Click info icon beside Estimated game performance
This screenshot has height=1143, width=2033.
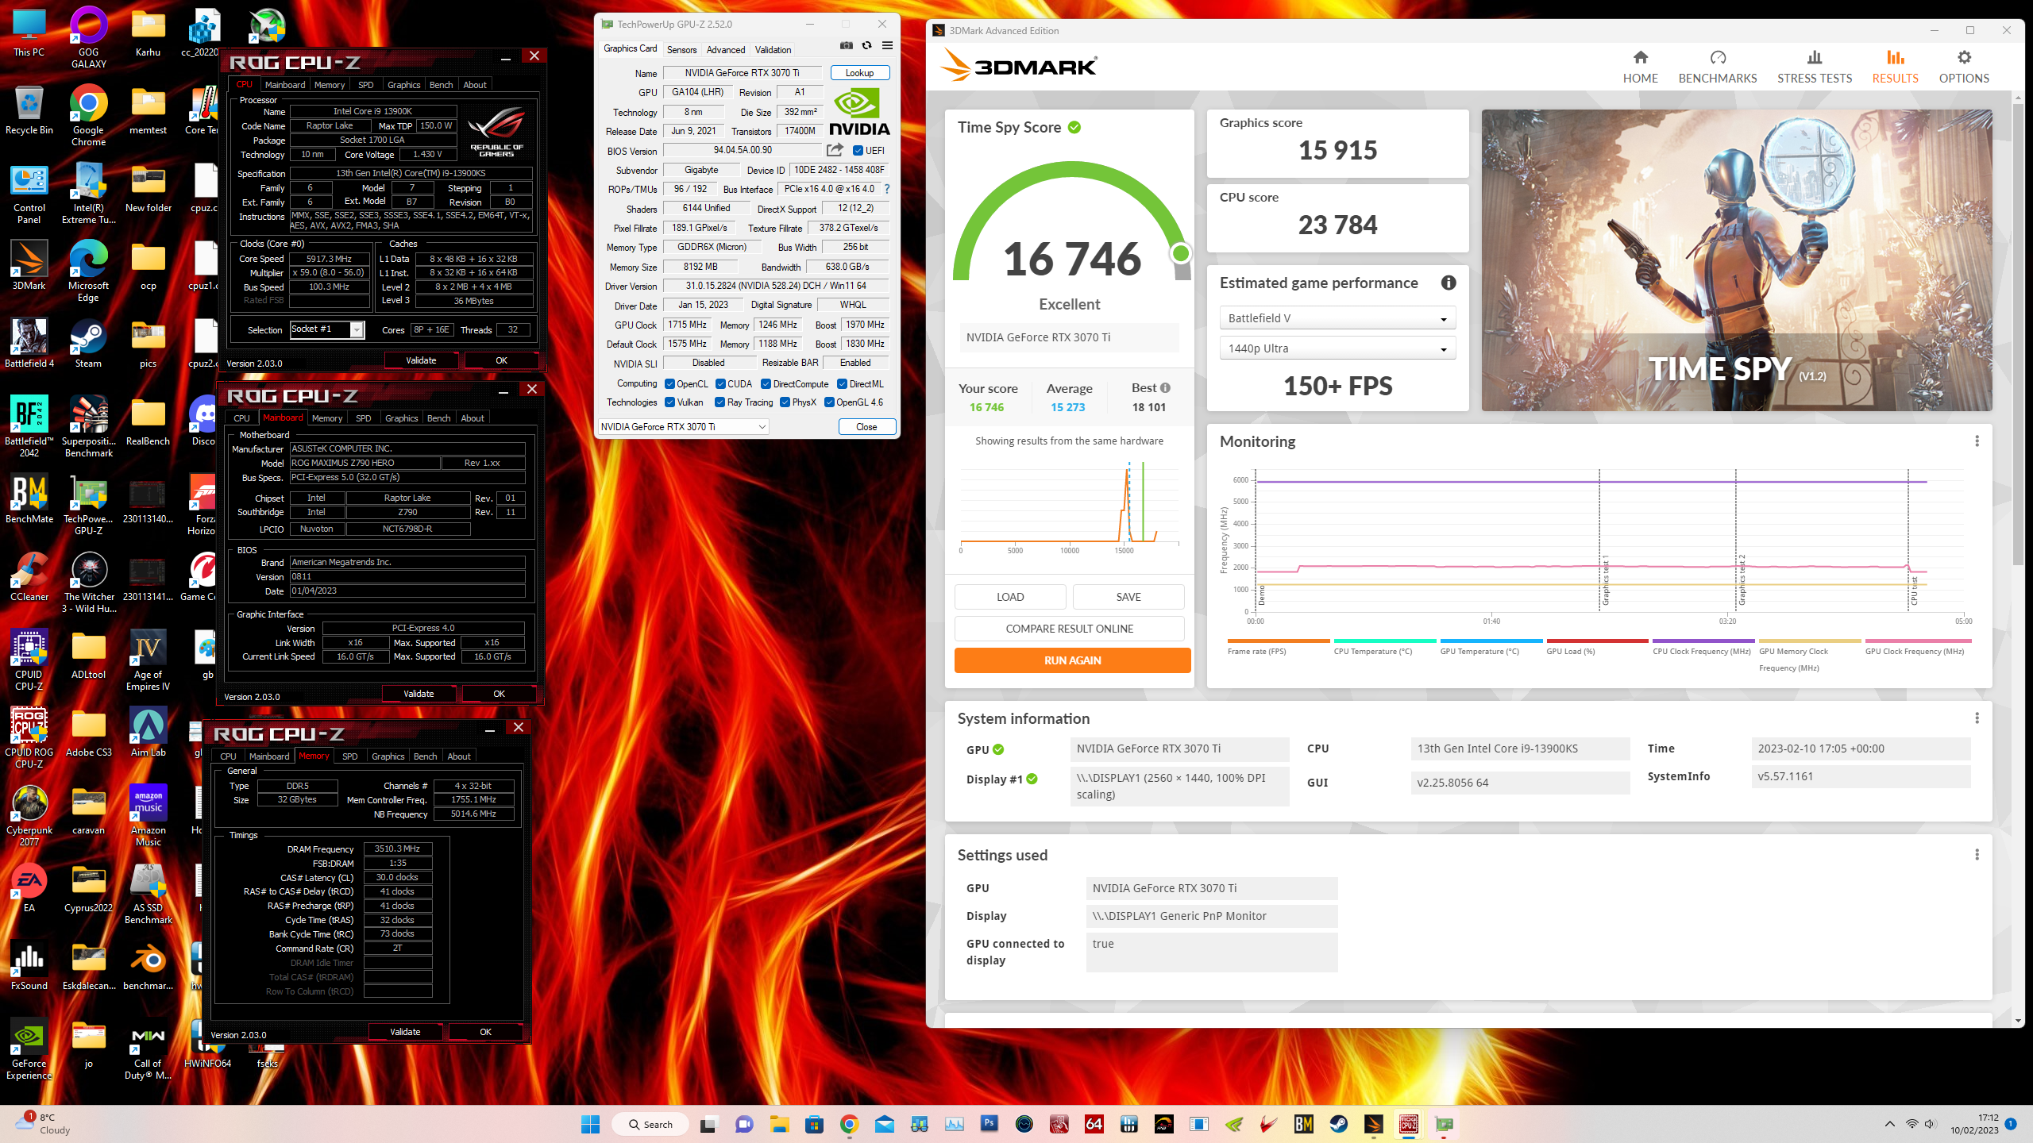1449,283
